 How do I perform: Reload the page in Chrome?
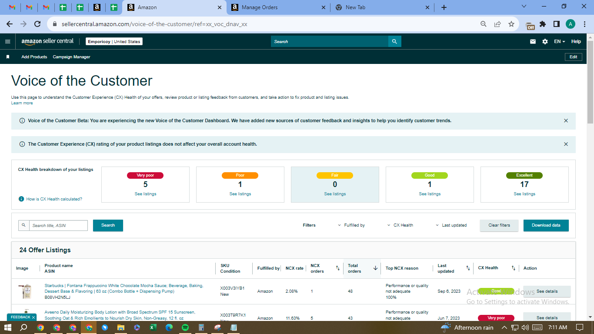pos(37,24)
